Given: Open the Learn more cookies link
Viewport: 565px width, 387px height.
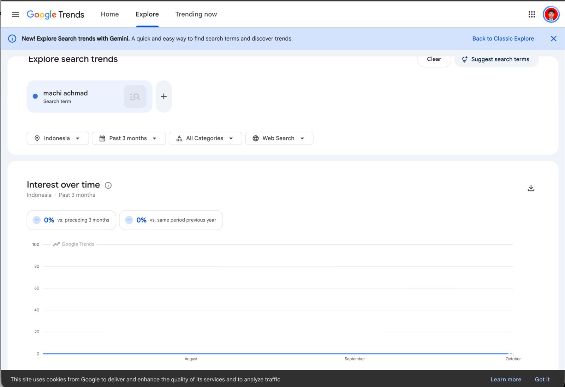Looking at the screenshot, I should tap(506, 380).
